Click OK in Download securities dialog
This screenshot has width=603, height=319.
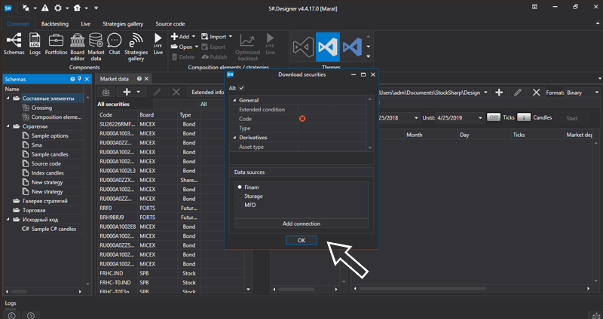(x=301, y=239)
